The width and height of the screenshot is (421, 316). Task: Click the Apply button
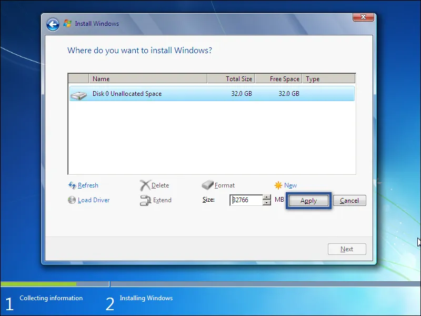(x=308, y=200)
